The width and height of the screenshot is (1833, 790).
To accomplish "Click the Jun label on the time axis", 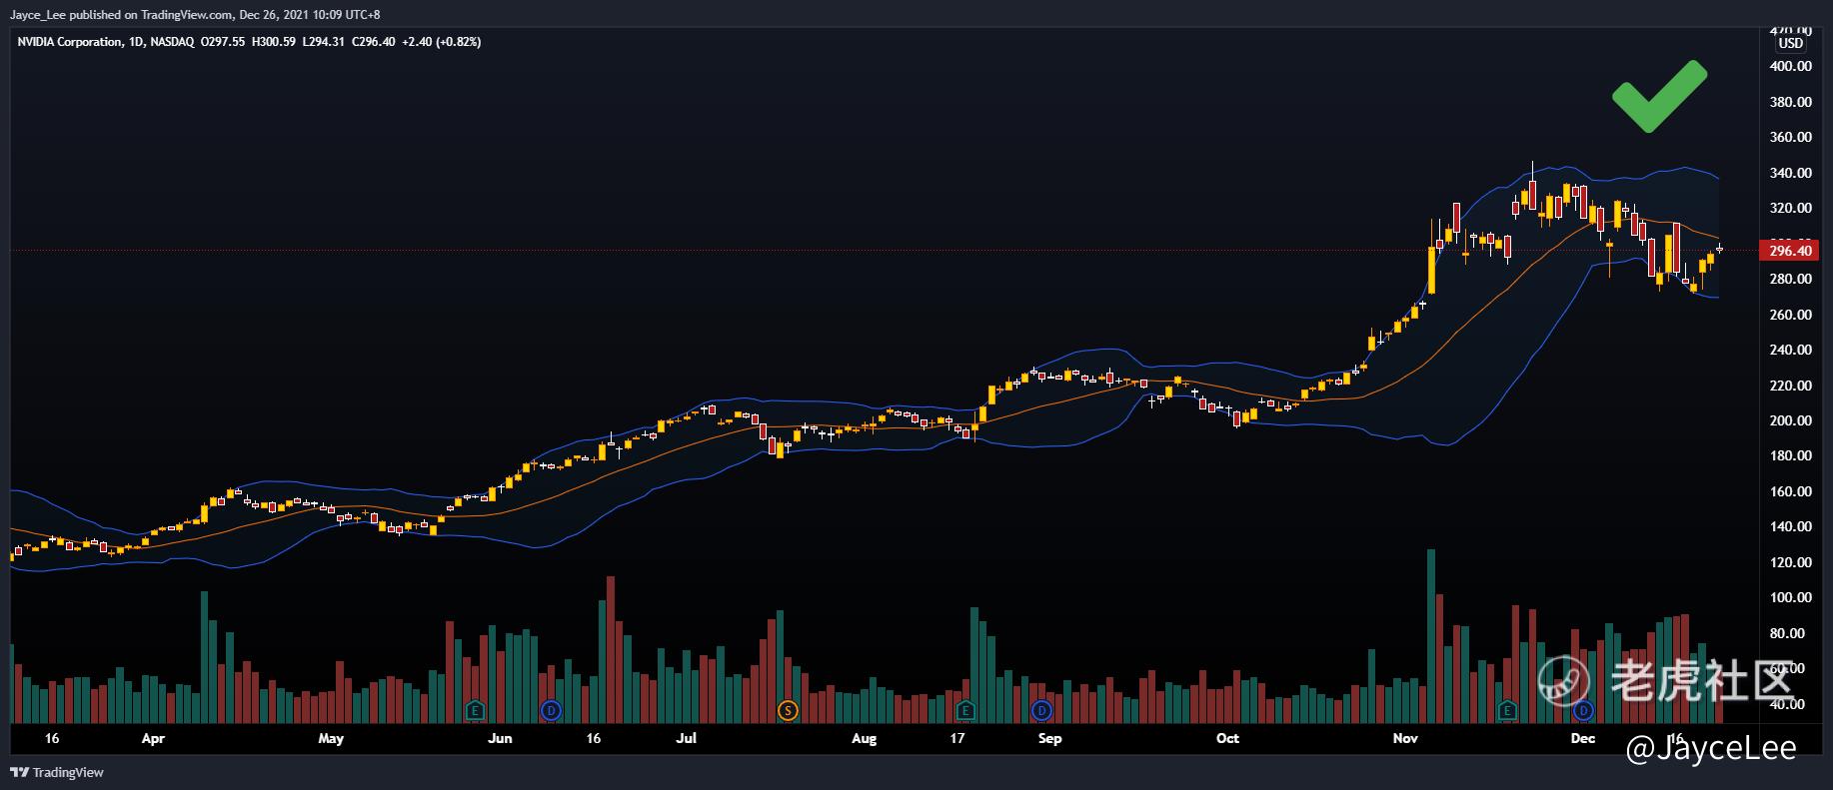I will click(500, 739).
